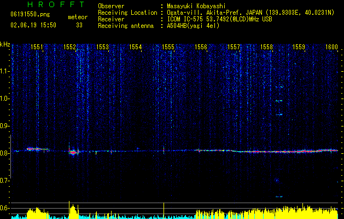Click the tall yellow power spike at 1555
The image size is (344, 219).
point(164,210)
